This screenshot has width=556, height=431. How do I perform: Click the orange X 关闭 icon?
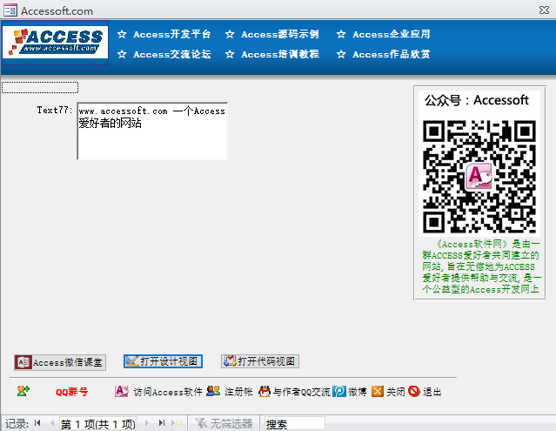pyautogui.click(x=378, y=392)
